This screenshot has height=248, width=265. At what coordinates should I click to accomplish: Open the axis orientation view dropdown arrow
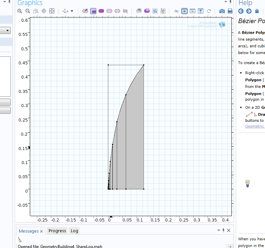(x=72, y=11)
